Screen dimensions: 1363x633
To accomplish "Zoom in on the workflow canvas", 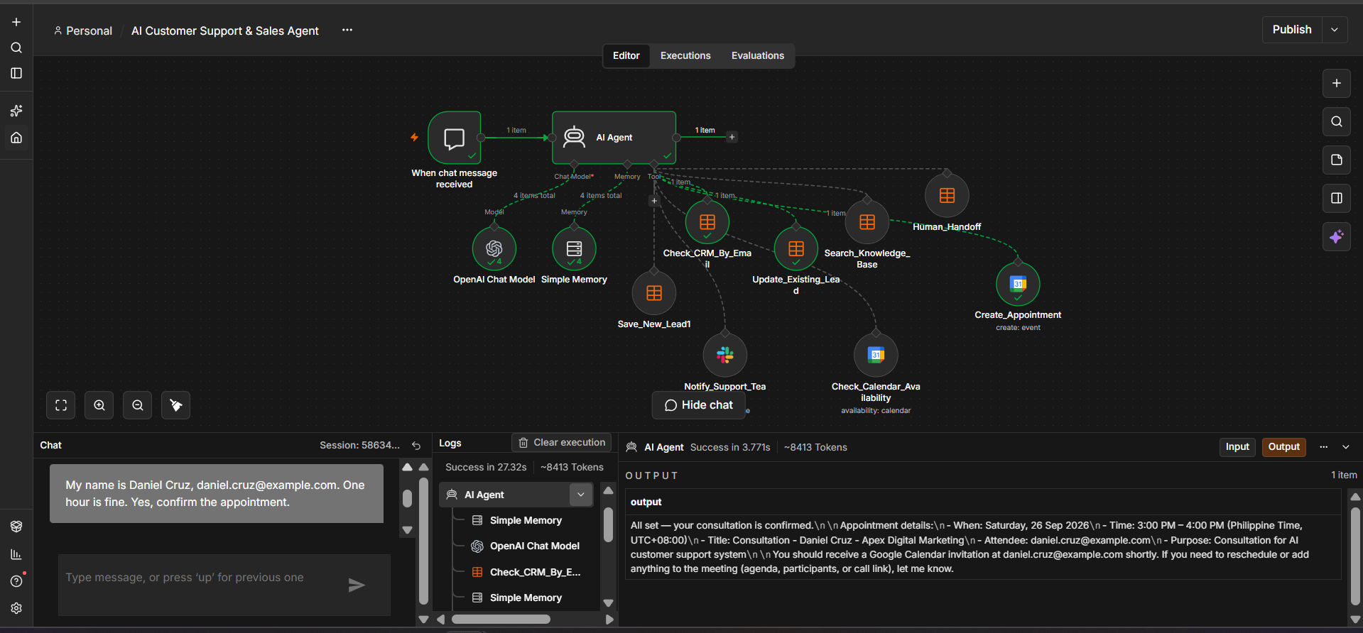I will click(99, 405).
